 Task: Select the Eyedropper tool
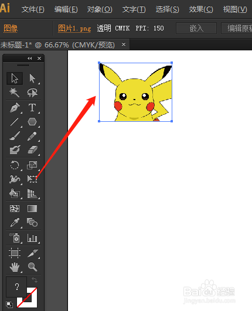pyautogui.click(x=15, y=223)
